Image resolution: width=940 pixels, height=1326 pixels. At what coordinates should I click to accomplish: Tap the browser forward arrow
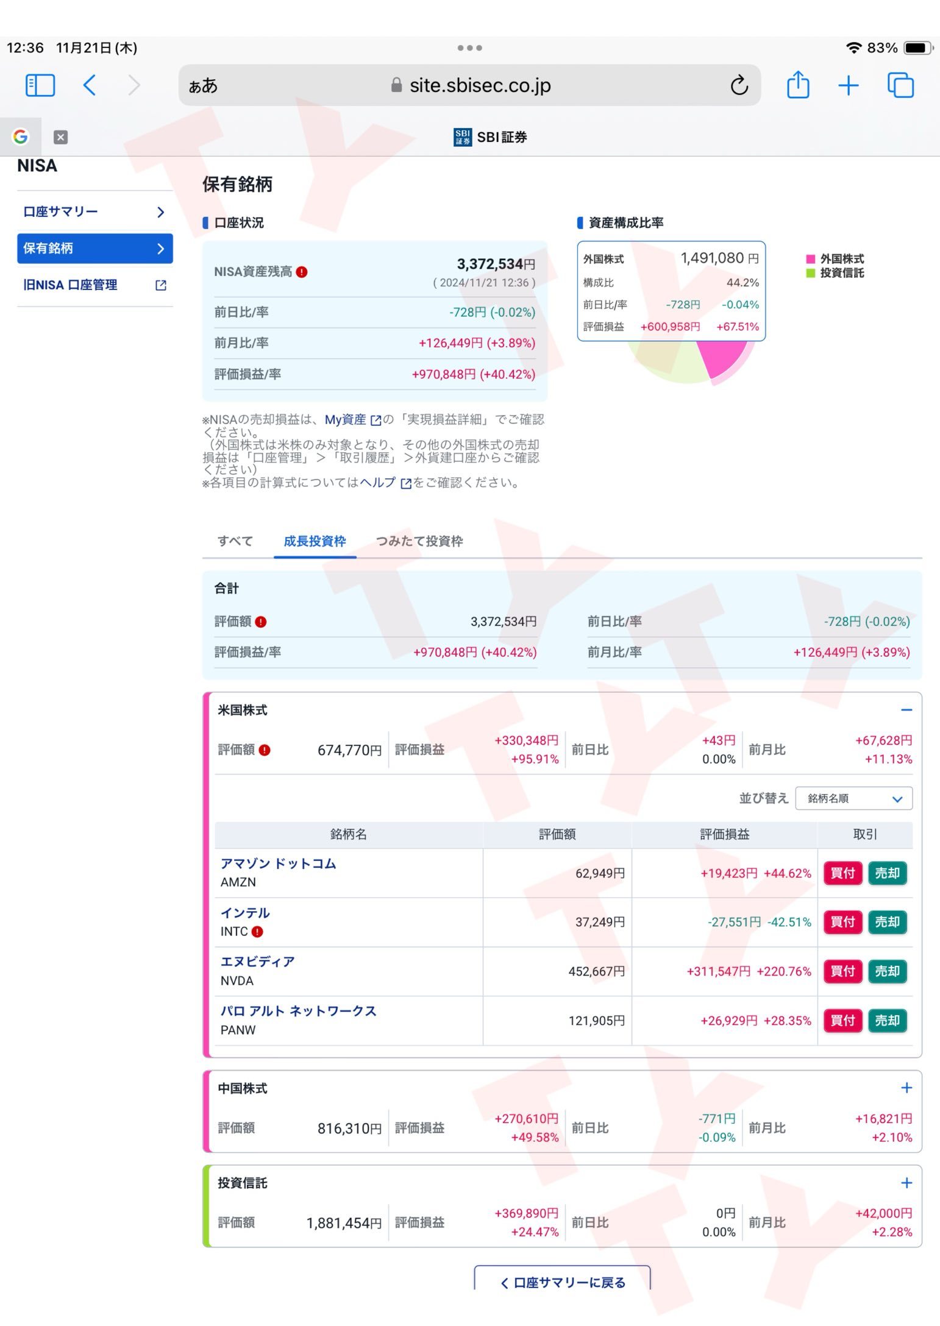pyautogui.click(x=134, y=85)
